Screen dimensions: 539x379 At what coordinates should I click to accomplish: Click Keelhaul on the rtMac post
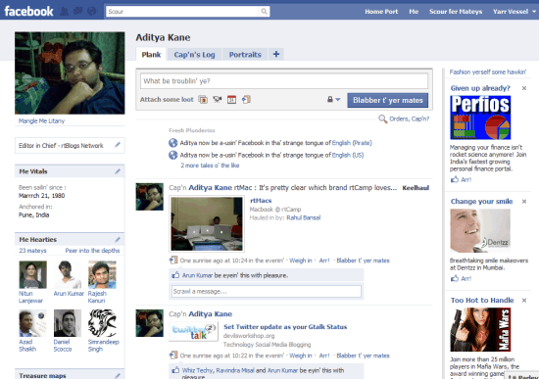click(x=416, y=188)
